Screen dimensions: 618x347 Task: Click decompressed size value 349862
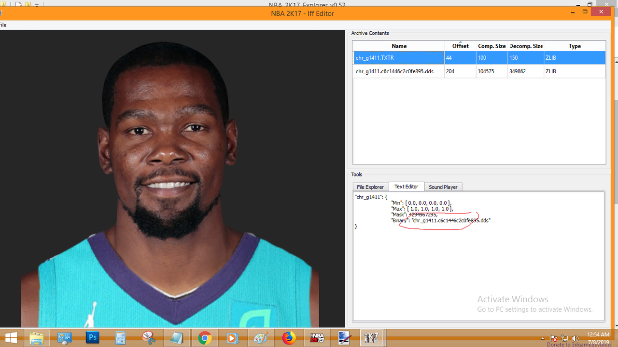[519, 71]
